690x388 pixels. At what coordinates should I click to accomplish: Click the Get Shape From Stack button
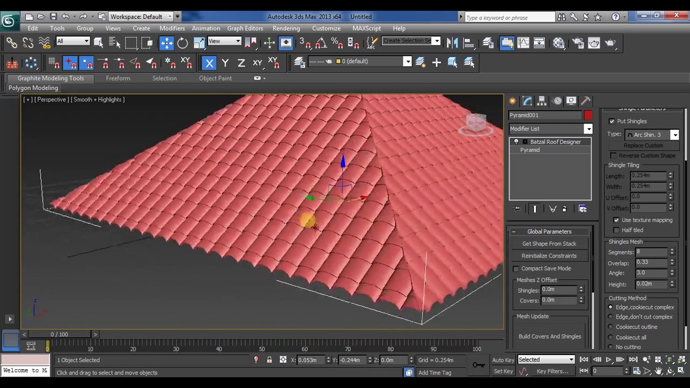[549, 244]
